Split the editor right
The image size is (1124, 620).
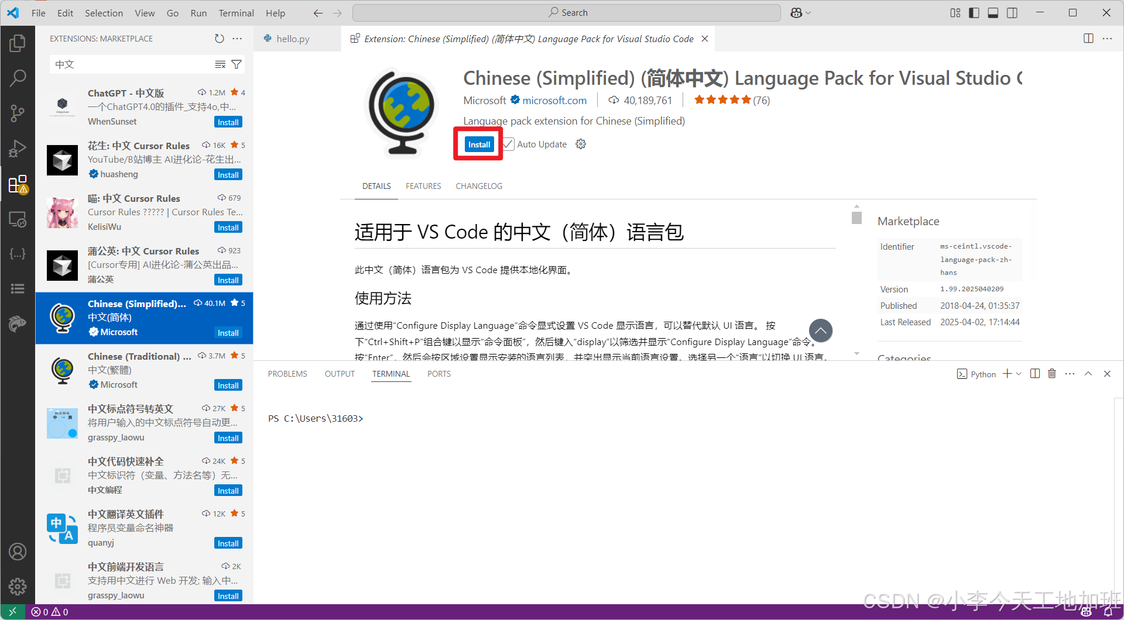pyautogui.click(x=1088, y=39)
